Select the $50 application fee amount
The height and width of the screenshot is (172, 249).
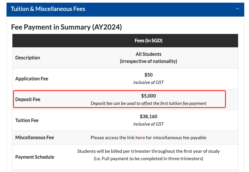pos(149,75)
